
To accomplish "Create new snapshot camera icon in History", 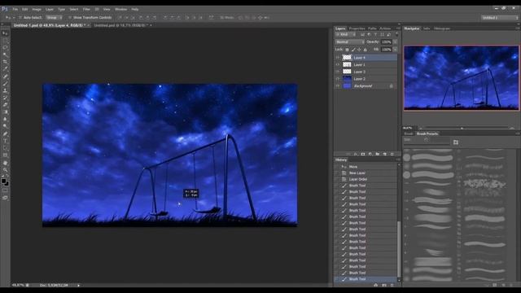I will (x=384, y=285).
